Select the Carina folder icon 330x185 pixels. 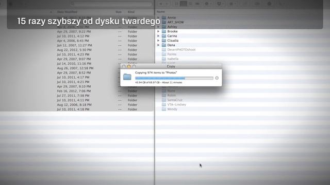(164, 36)
